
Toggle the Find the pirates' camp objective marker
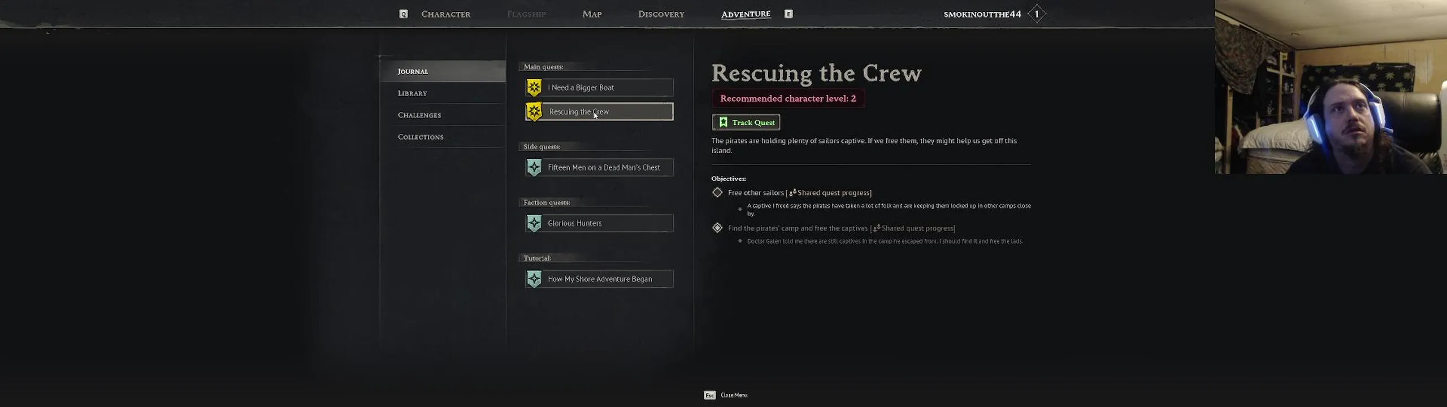[717, 228]
